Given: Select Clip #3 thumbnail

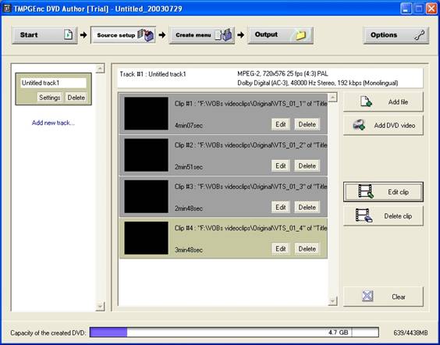Looking at the screenshot, I should tap(146, 197).
